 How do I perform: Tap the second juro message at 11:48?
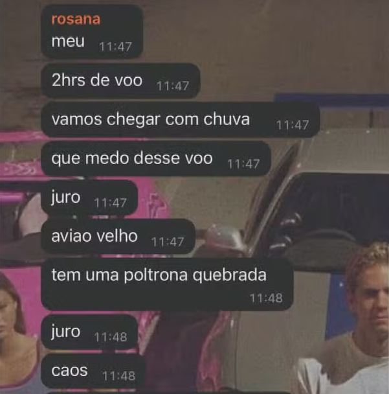point(89,332)
